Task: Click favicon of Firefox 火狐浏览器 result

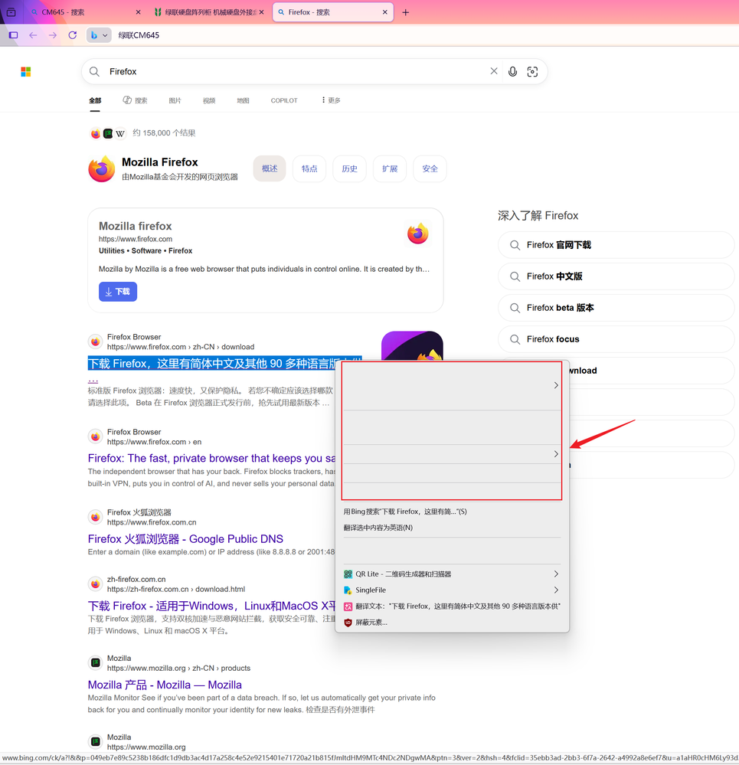Action: point(96,517)
